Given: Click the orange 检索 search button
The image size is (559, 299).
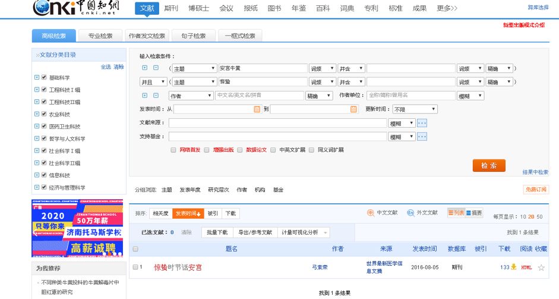Looking at the screenshot, I should point(489,166).
